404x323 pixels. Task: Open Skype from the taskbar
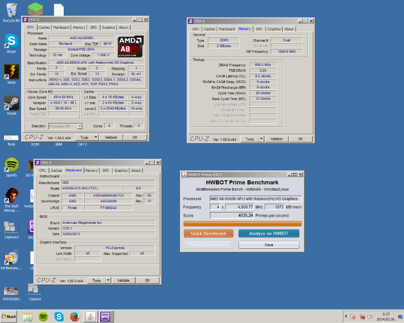(x=59, y=317)
